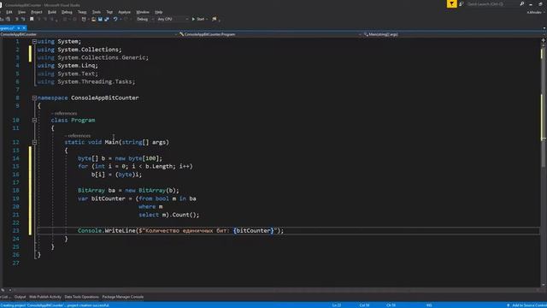Image resolution: width=547 pixels, height=308 pixels.
Task: Click the vertical editor scrollbar
Action: (x=544, y=164)
